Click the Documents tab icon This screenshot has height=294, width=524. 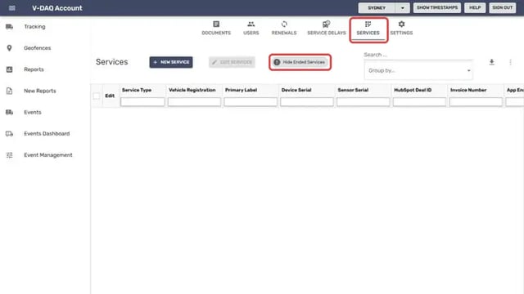[x=216, y=24]
